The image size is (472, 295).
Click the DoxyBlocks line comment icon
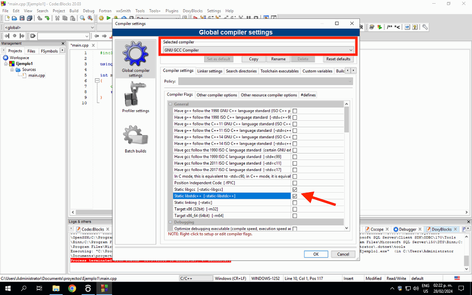coord(397,27)
